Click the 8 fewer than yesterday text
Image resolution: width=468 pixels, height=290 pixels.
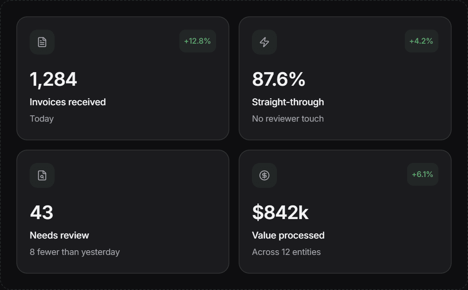(x=75, y=252)
